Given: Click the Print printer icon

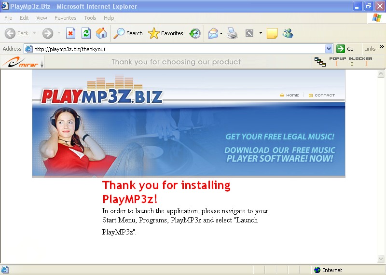Looking at the screenshot, I should [x=232, y=33].
